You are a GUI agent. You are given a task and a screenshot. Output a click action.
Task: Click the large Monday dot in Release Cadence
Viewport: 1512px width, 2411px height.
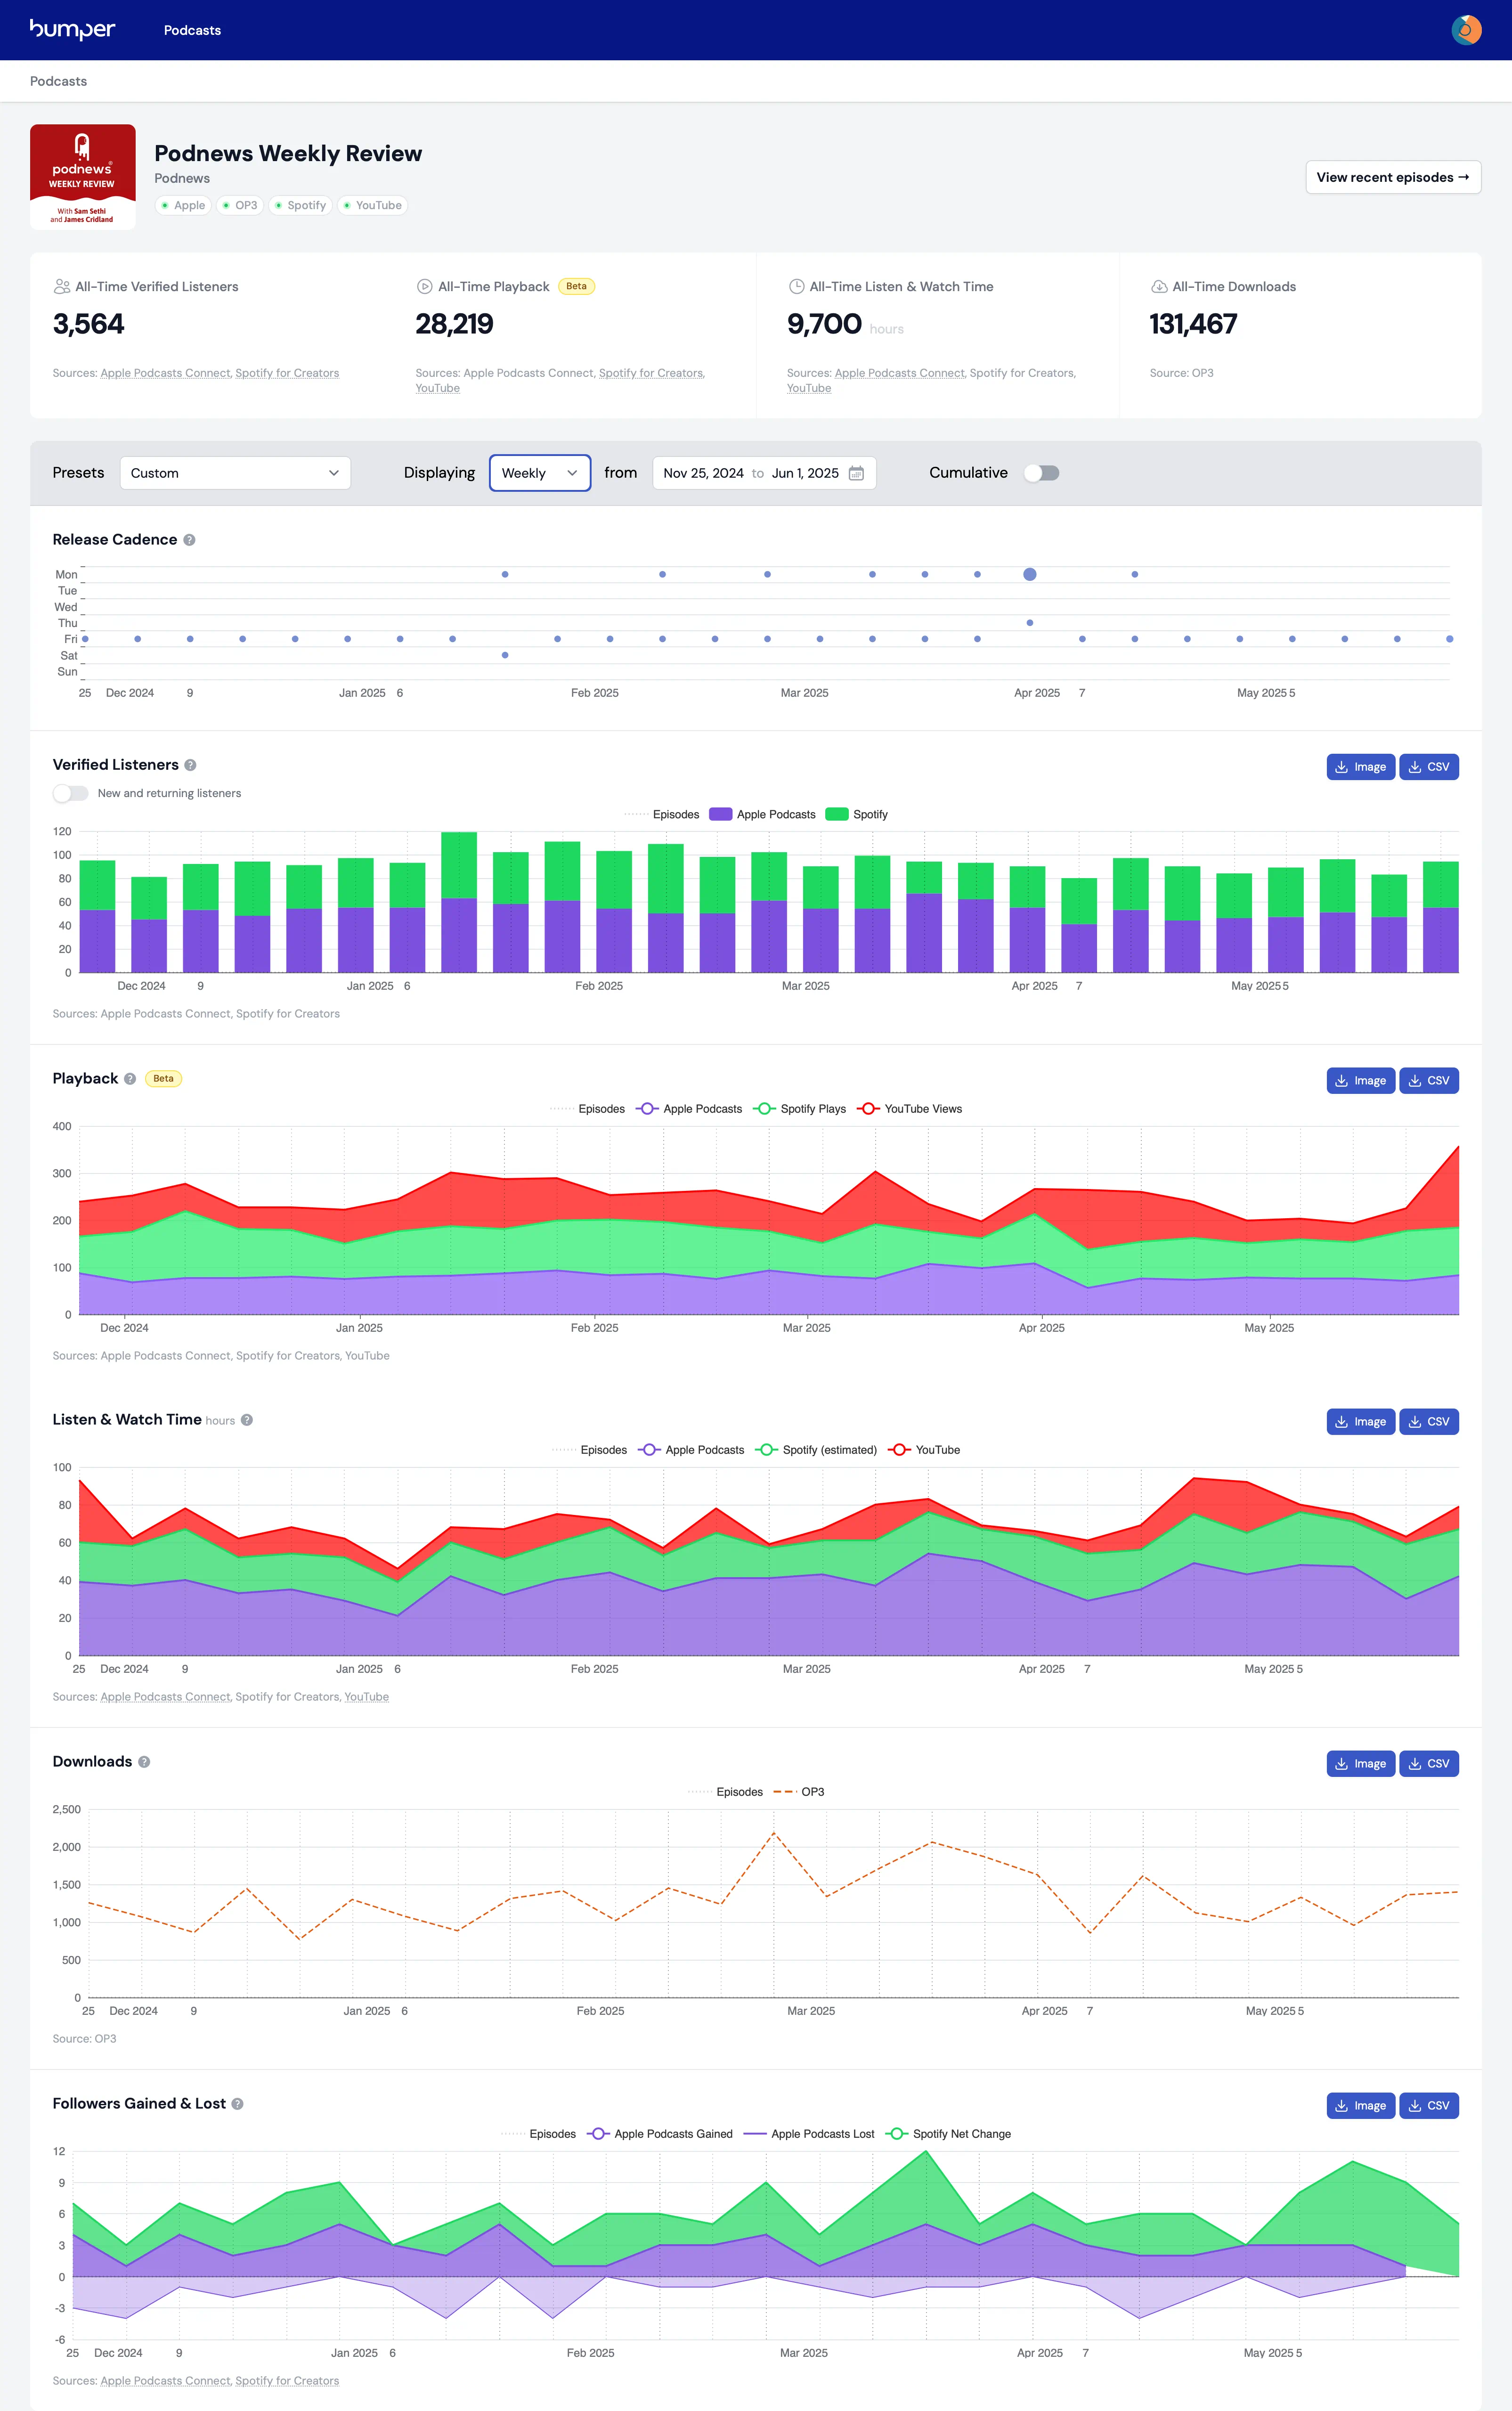pos(1029,574)
